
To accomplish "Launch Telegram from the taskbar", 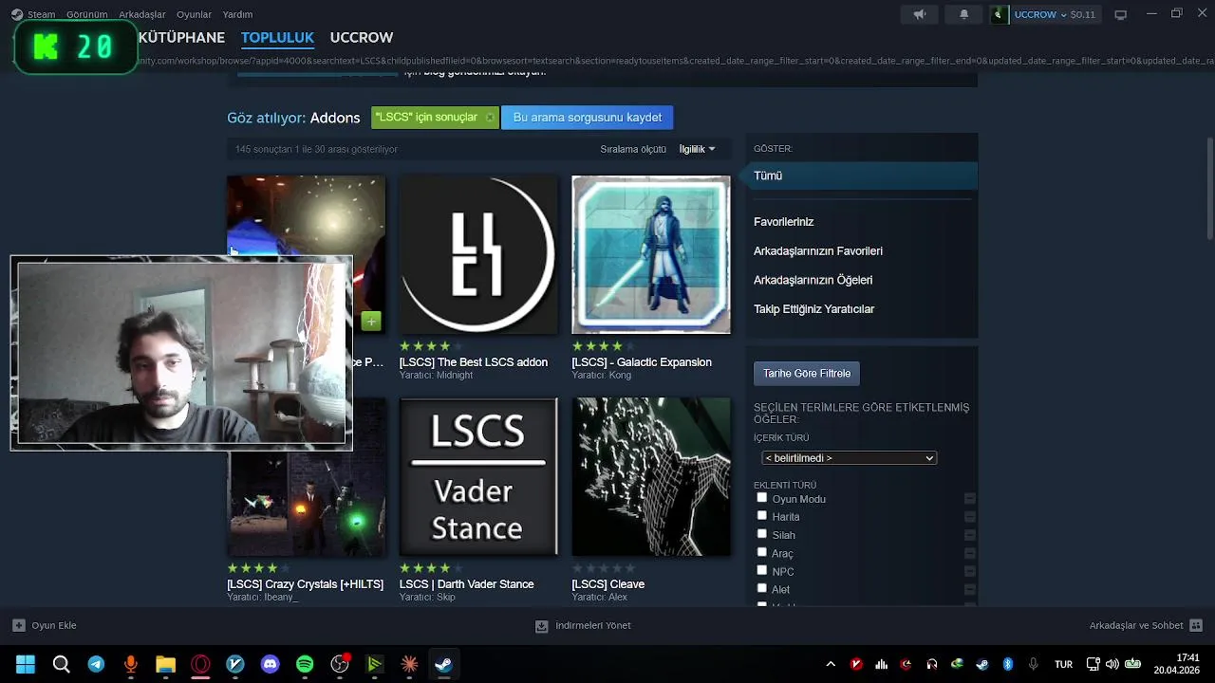I will click(x=96, y=664).
